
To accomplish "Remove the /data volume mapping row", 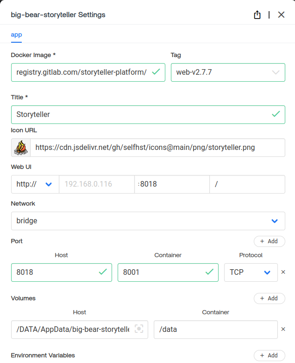I will coord(283,329).
